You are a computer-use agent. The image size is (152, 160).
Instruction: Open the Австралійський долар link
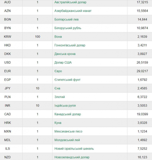point(70,2)
